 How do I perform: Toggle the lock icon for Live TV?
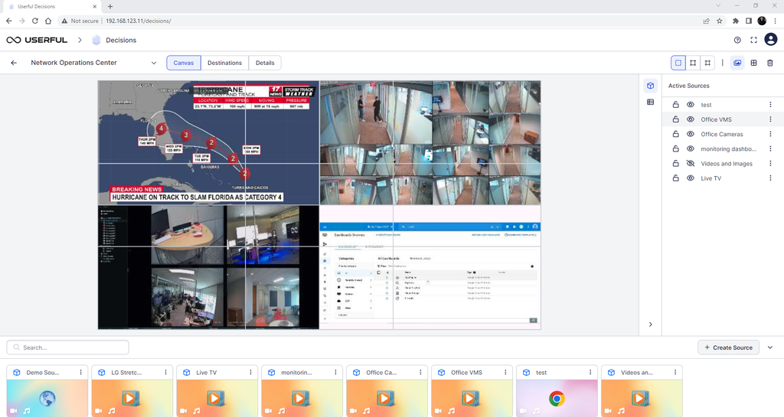pos(675,178)
